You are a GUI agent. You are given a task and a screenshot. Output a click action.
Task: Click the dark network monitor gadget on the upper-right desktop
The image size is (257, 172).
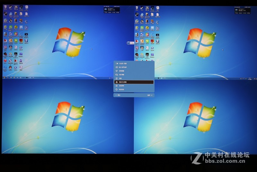243,10
